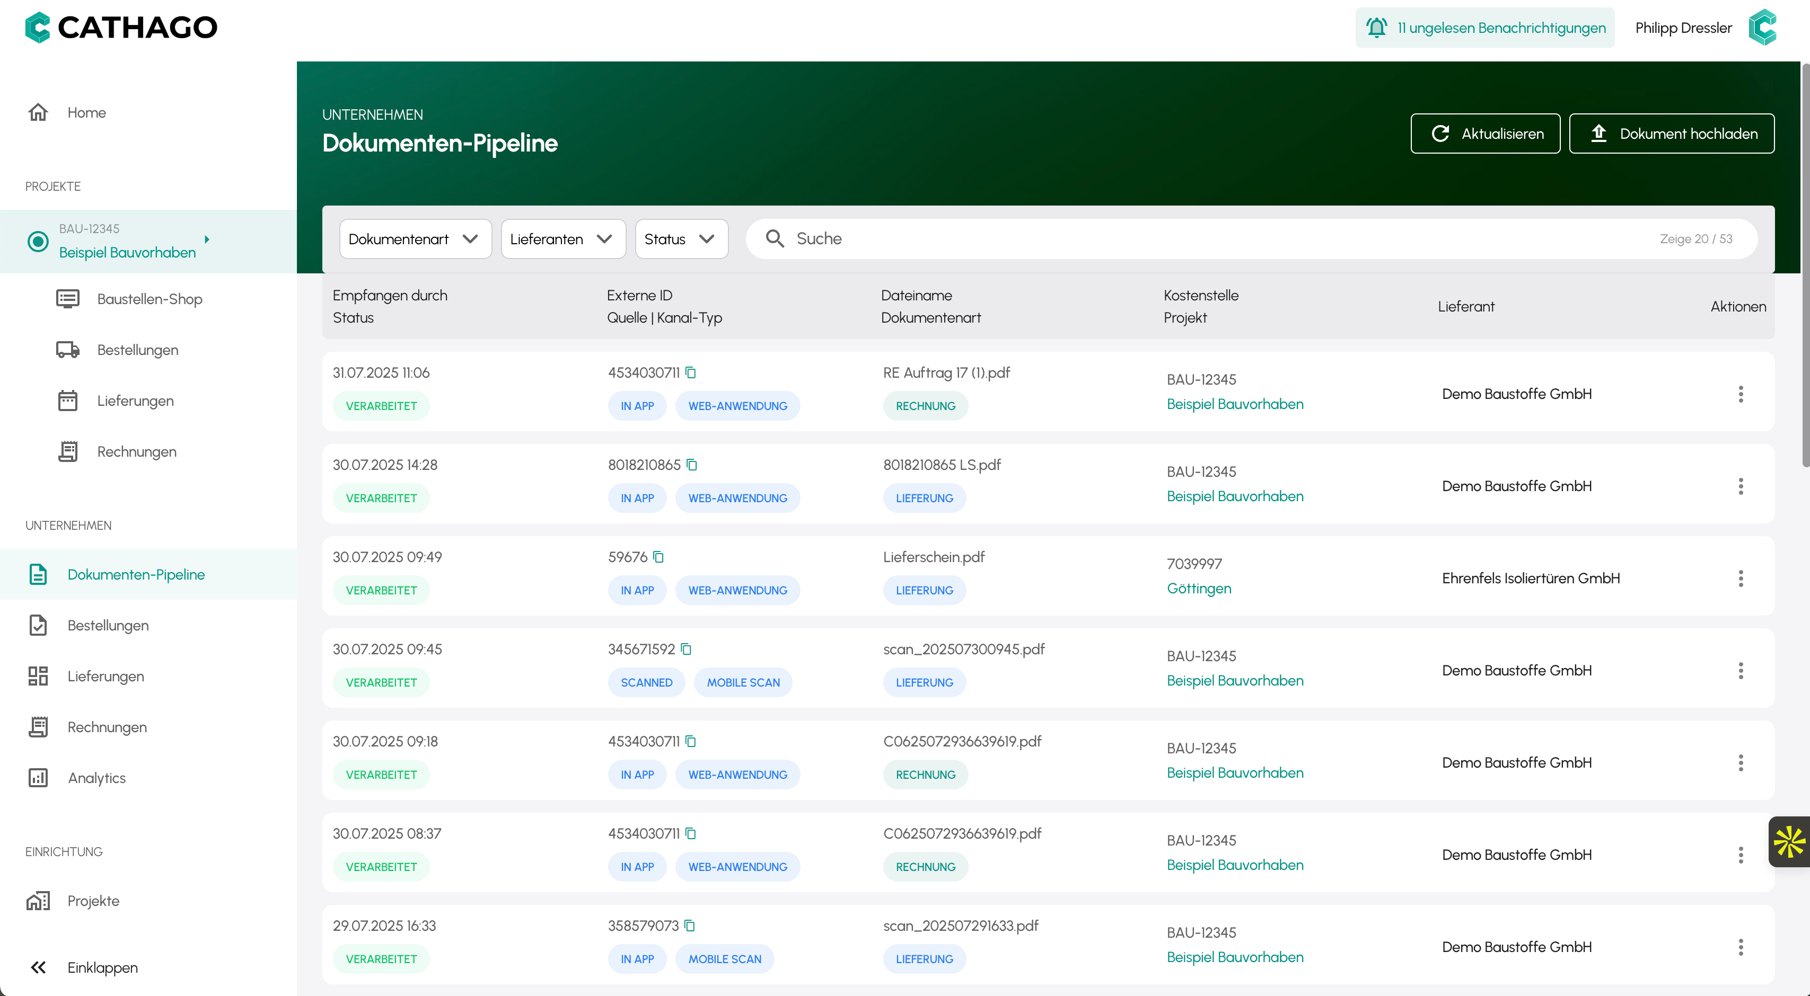Click the Unternehmen Bestellungen checkmark document icon
Screen dimensions: 1810x996
pyautogui.click(x=38, y=625)
